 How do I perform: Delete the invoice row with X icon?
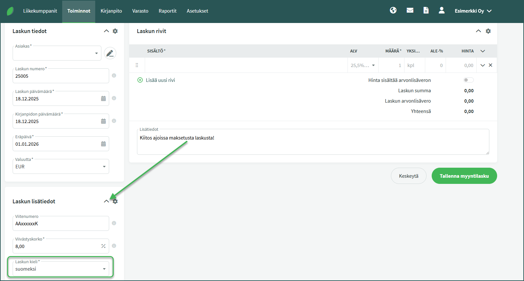coord(490,65)
